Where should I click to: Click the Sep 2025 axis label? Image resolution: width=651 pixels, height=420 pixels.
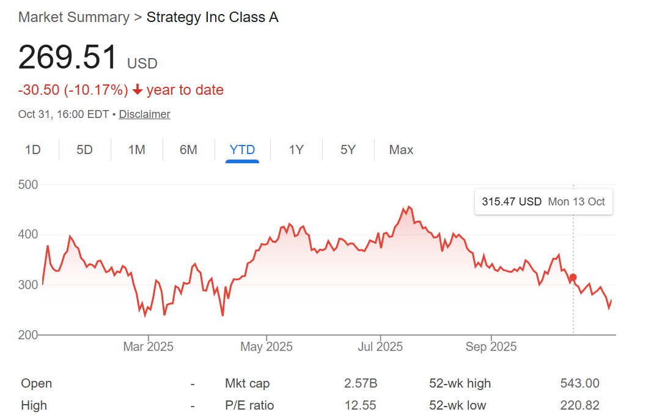pyautogui.click(x=491, y=346)
